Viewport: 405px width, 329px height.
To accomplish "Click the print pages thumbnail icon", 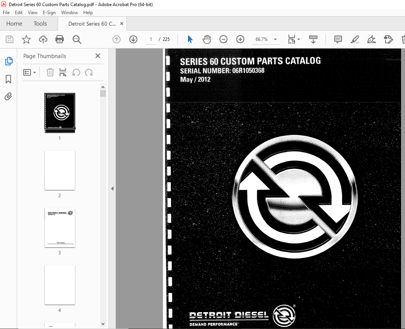I will coord(63,72).
